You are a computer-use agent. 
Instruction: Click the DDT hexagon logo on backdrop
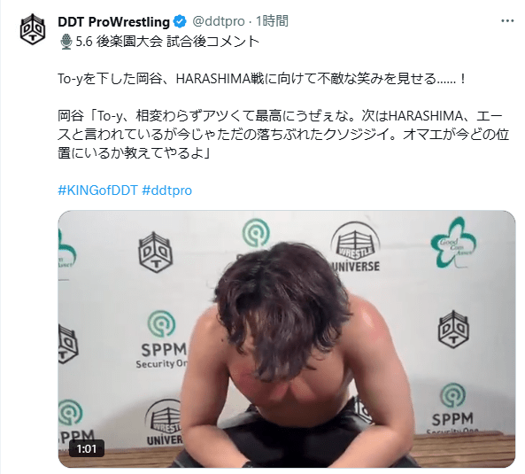(155, 252)
